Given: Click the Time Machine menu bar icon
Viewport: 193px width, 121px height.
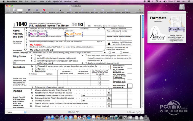Looking at the screenshot, I should pyautogui.click(x=145, y=1).
